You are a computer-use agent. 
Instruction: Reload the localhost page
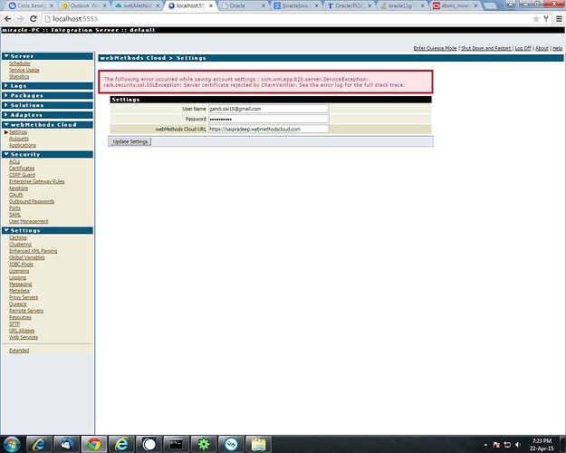(x=34, y=19)
